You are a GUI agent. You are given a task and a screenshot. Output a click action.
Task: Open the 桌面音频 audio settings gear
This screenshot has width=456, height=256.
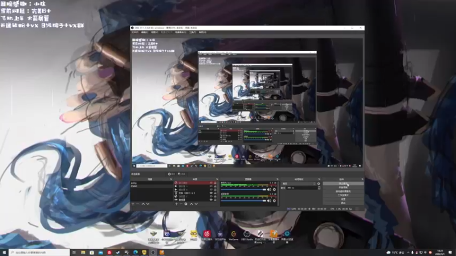[274, 201]
